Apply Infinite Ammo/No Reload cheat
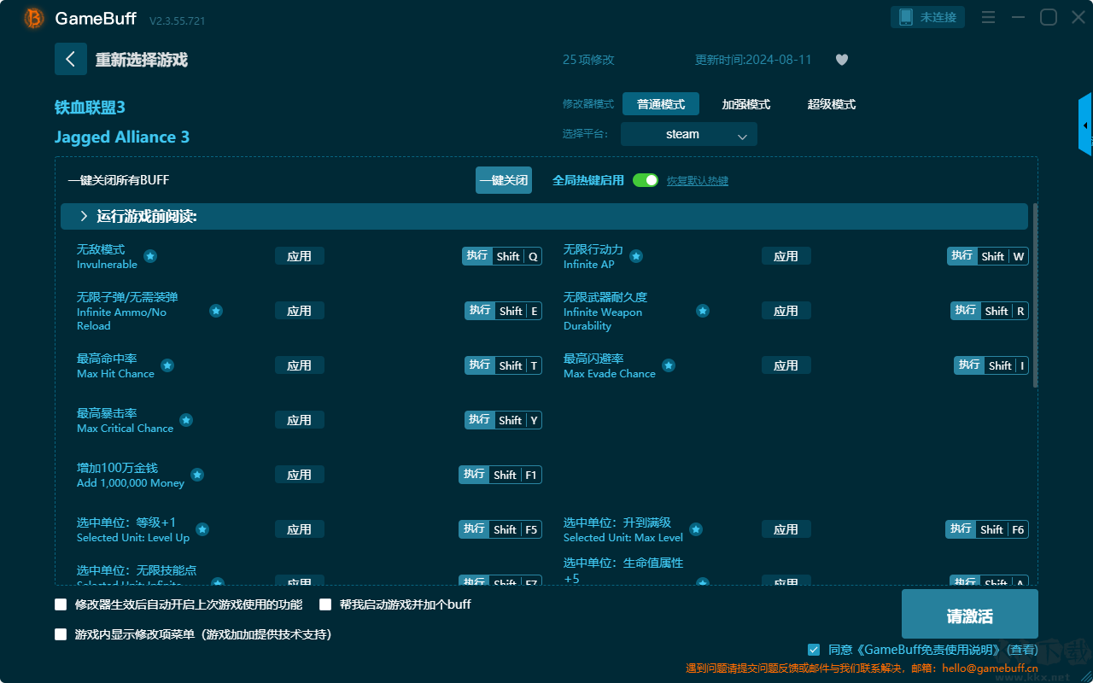Image resolution: width=1093 pixels, height=683 pixels. 300,311
